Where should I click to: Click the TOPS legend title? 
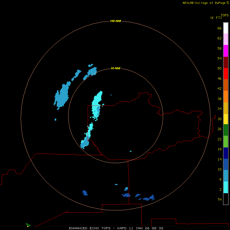(225, 15)
